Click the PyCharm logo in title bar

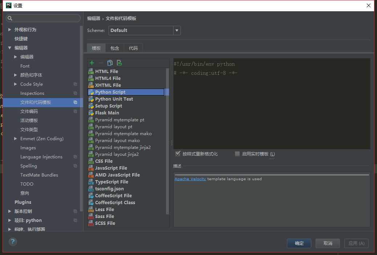[x=9, y=5]
